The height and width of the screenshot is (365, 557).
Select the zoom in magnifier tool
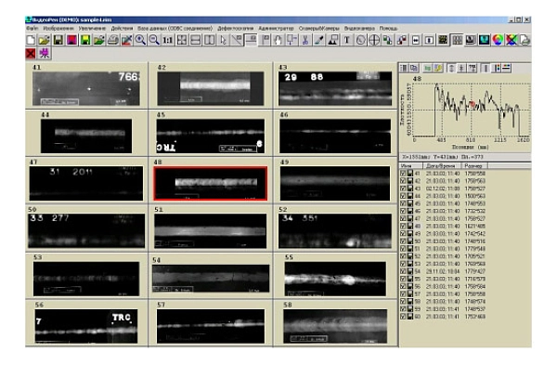coord(140,40)
